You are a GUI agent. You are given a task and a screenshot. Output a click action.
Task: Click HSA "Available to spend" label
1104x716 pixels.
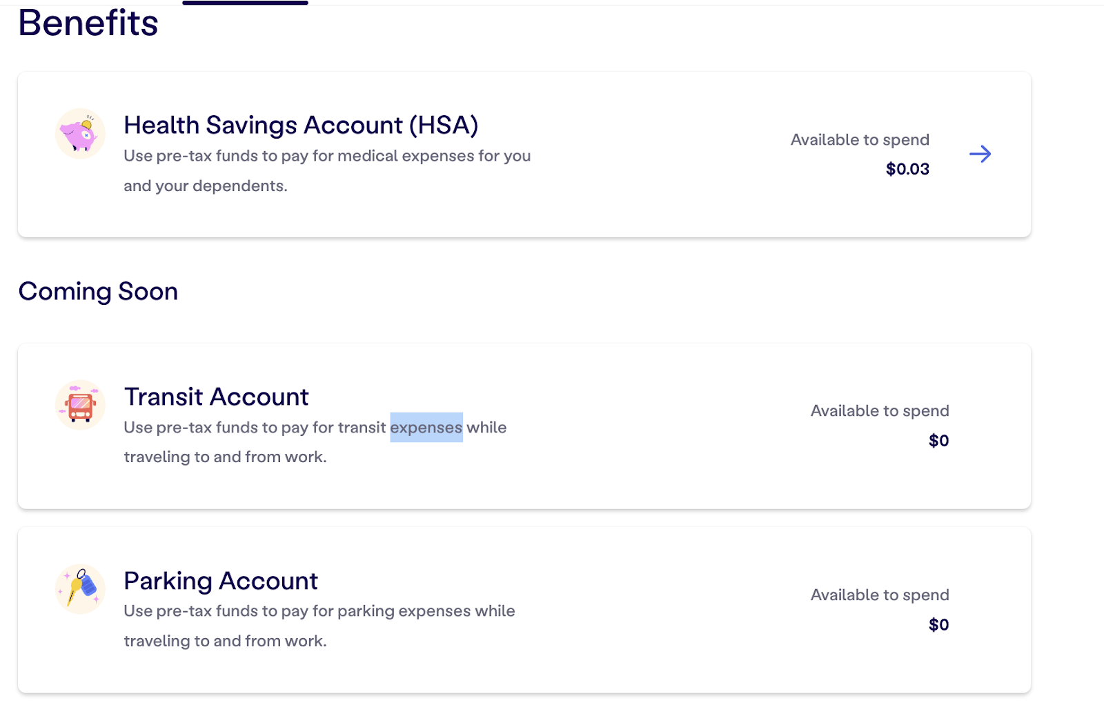pos(860,140)
